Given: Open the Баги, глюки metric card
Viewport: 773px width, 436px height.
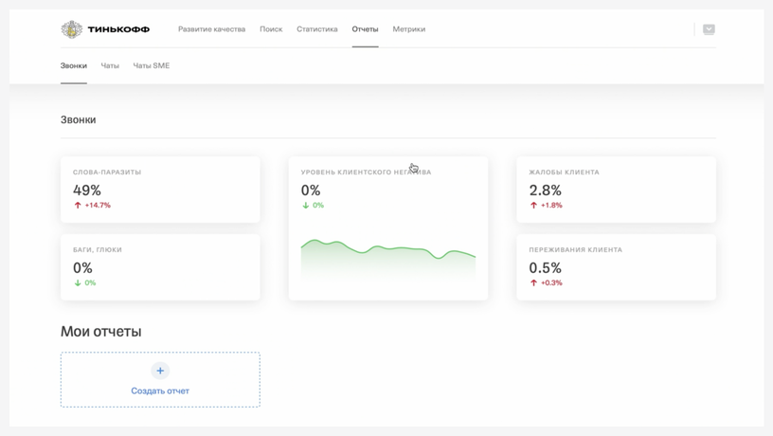Looking at the screenshot, I should 160,267.
